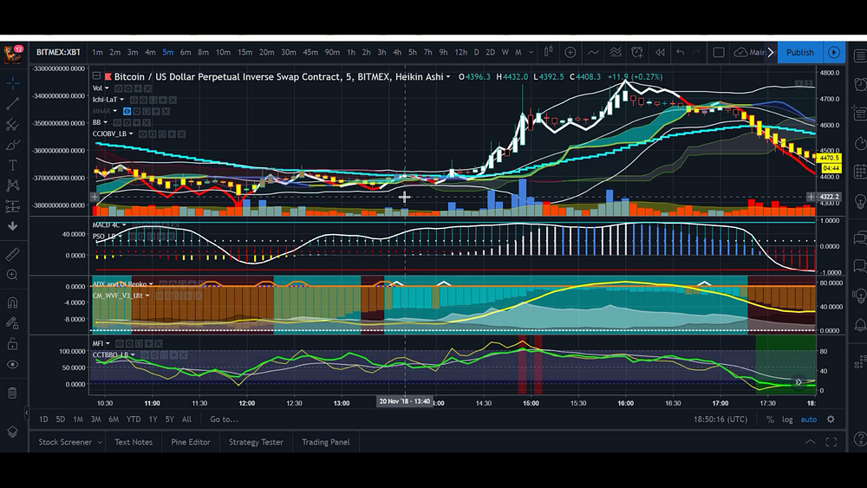The image size is (867, 488).
Task: Expand the Ichi-LaT indicator dropdown
Action: (x=122, y=100)
